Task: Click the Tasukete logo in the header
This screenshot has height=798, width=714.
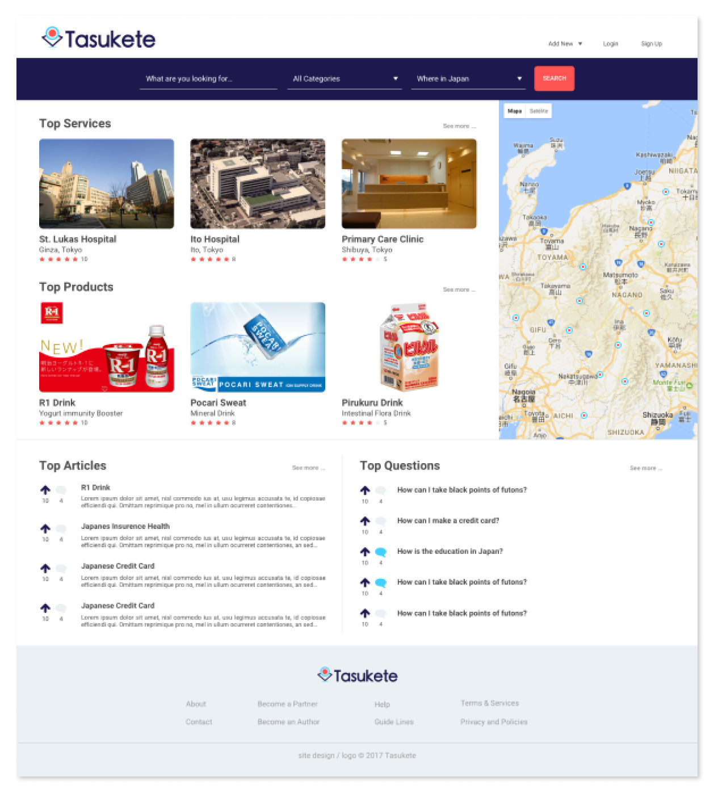Action: coord(99,38)
